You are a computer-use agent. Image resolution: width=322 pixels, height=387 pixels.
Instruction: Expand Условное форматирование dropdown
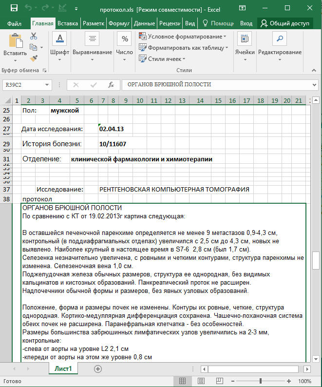coord(182,37)
